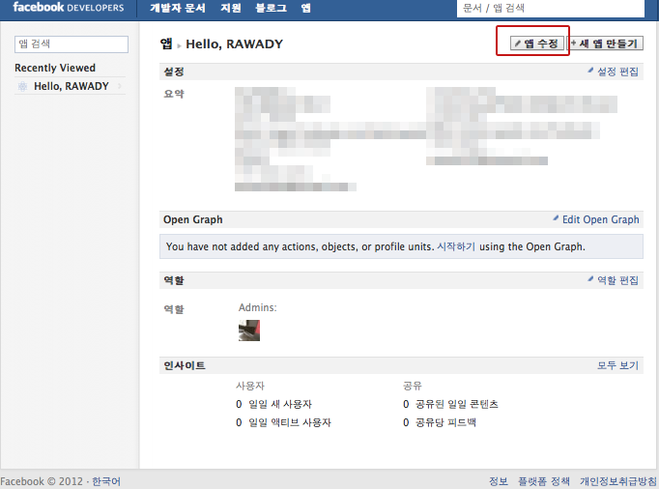Select Hello, RAWADY in Recently Viewed

tap(72, 86)
